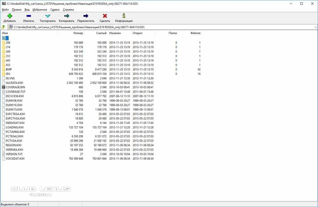The height and width of the screenshot is (207, 318).
Task: Select the VERSION.TXT file
Action: (15, 154)
